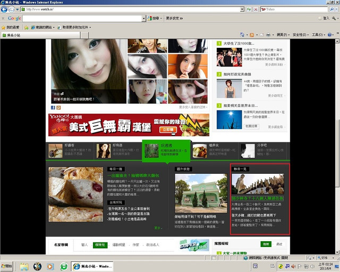Select the 愉勇食 category tab

click(x=214, y=151)
